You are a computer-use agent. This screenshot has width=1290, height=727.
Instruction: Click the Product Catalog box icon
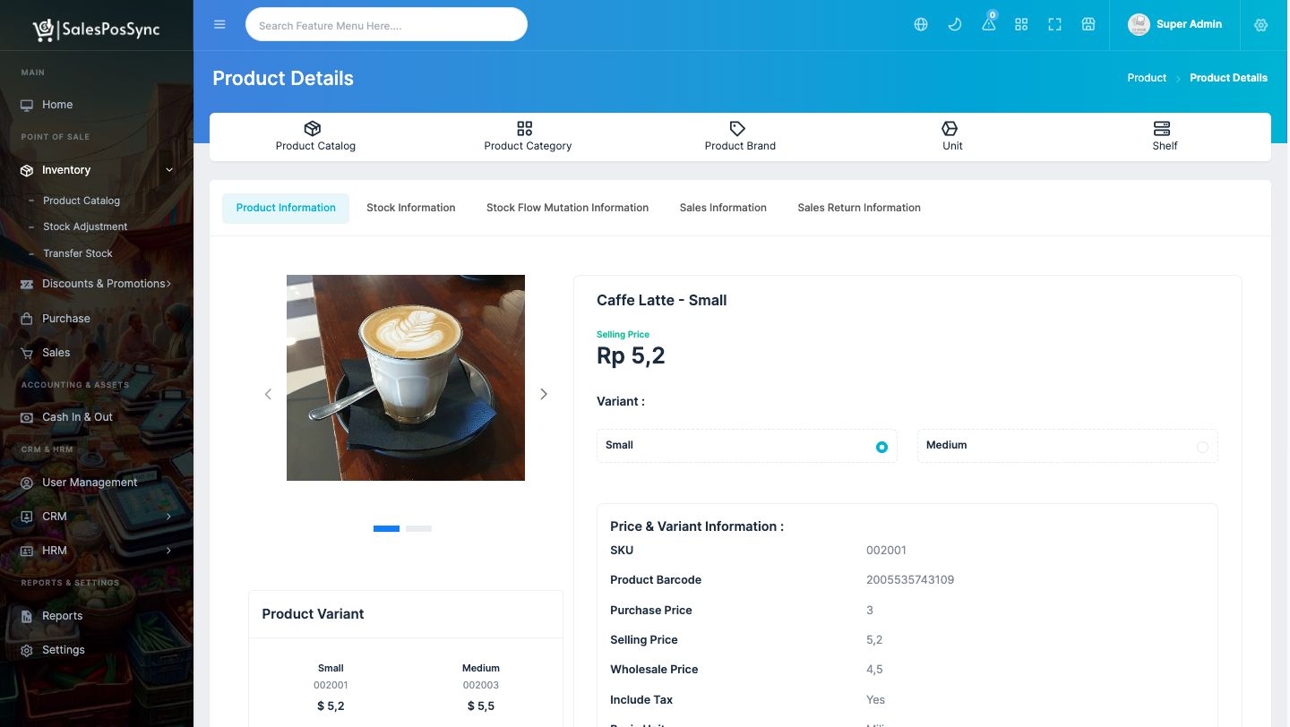[x=313, y=129]
